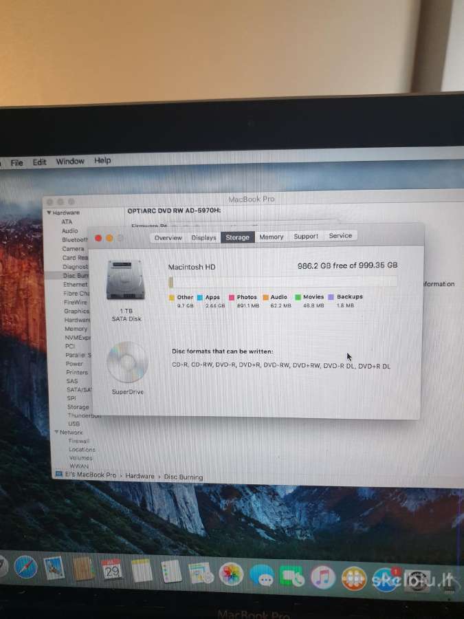The width and height of the screenshot is (464, 619).
Task: Select Power in the sidebar
Action: 74,364
